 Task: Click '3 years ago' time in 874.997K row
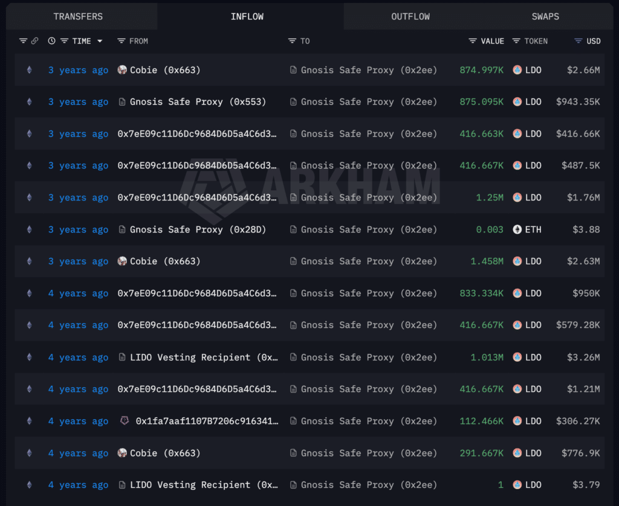click(78, 70)
